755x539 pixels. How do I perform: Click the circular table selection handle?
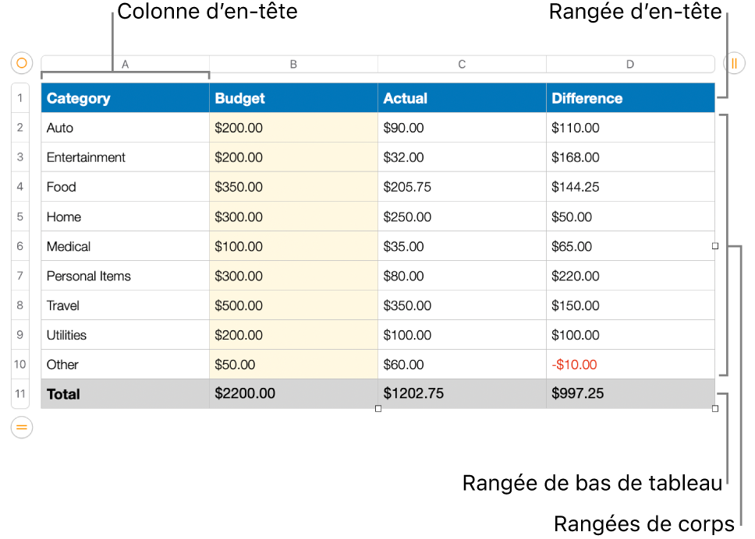pyautogui.click(x=23, y=64)
